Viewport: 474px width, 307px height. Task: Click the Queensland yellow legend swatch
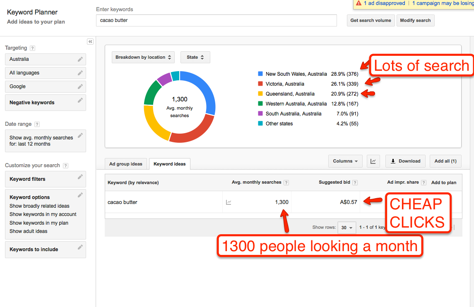(x=260, y=94)
